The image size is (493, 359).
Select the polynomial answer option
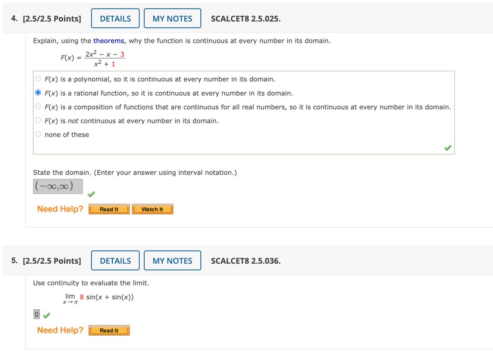[38, 79]
